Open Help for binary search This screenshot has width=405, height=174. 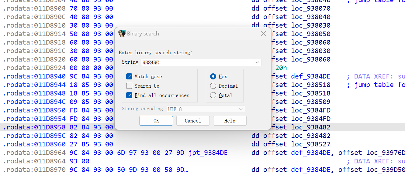click(230, 121)
